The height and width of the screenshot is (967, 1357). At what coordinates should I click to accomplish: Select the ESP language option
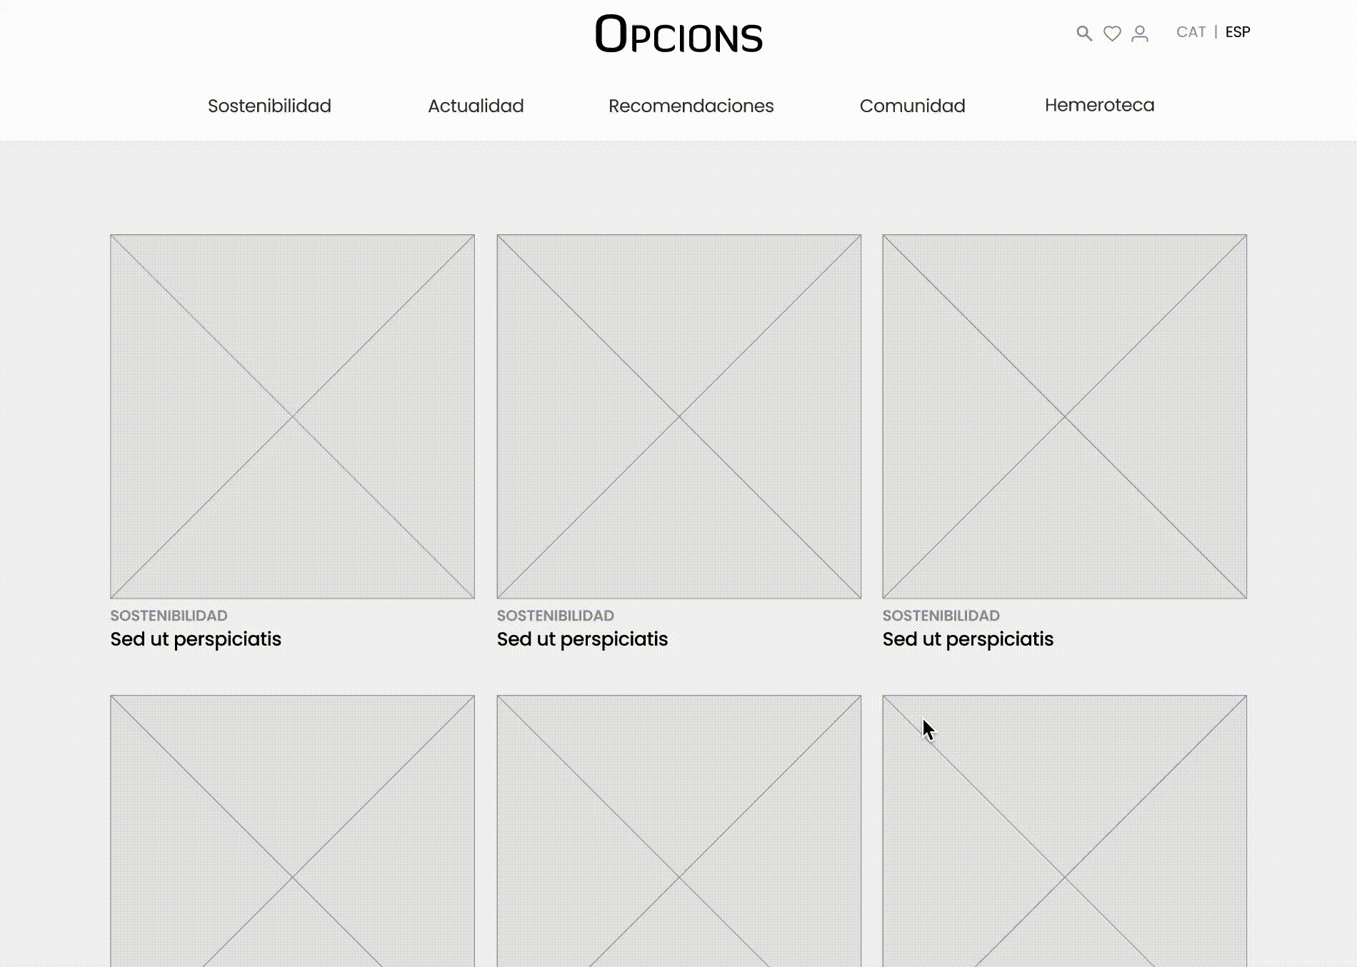[1238, 32]
